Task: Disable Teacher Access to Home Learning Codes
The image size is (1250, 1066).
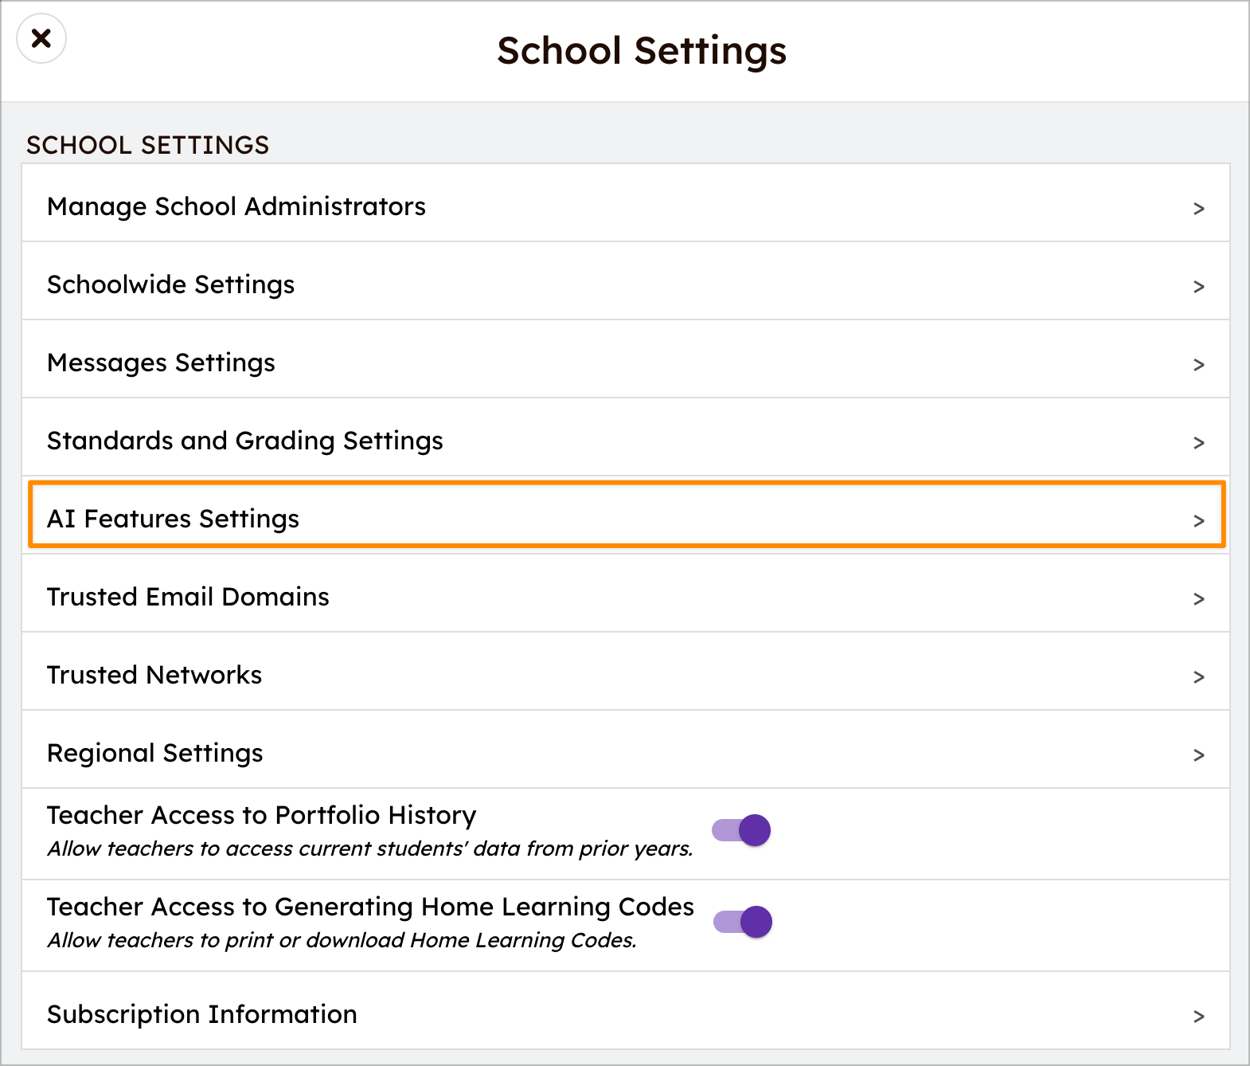Action: 744,922
